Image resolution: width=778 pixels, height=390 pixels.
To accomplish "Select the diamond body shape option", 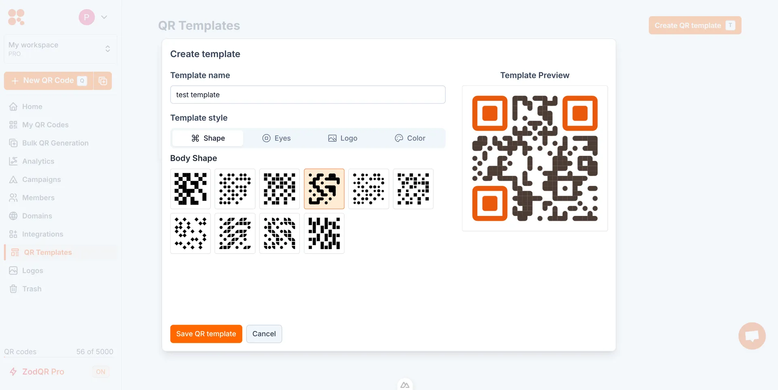I will [190, 233].
